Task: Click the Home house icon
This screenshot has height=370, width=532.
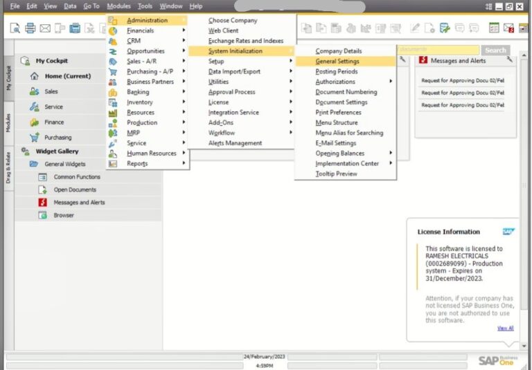Action: (x=34, y=76)
